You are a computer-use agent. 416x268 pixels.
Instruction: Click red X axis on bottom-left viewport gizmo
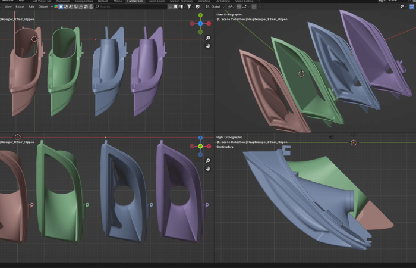209,147
